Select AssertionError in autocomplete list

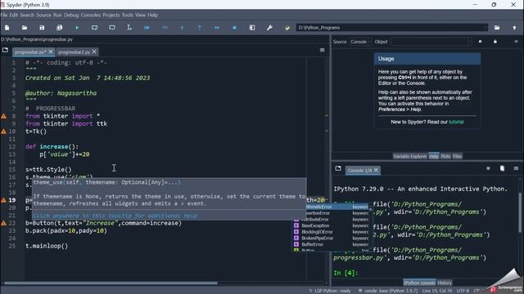(x=331, y=213)
